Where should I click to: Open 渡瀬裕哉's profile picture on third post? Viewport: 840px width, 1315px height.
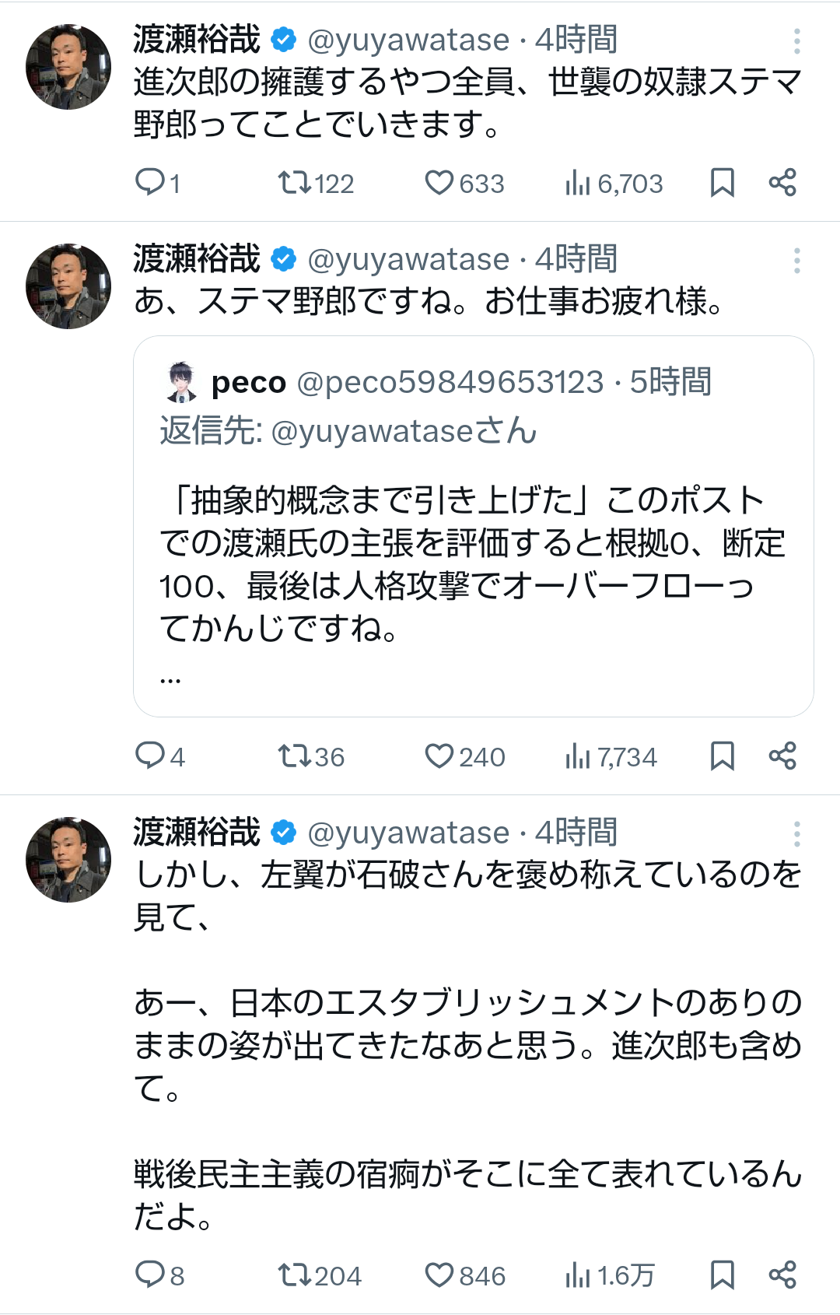[x=68, y=859]
